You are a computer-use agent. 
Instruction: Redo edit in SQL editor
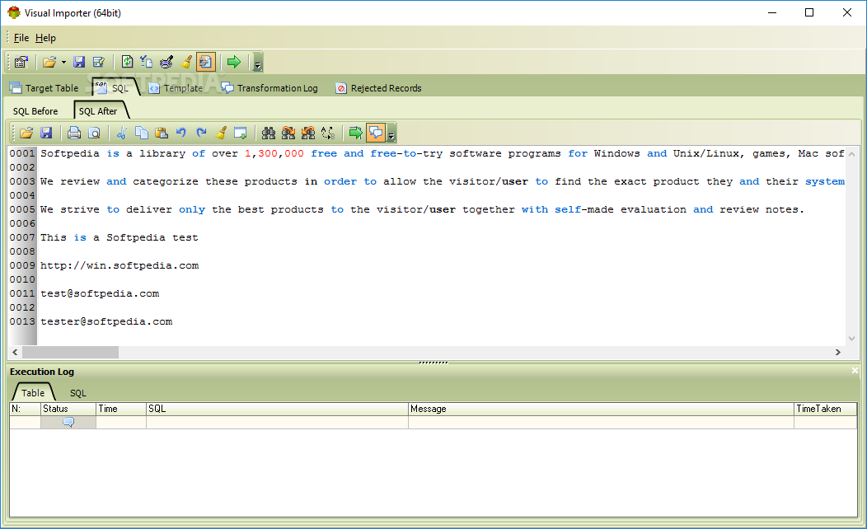pyautogui.click(x=201, y=133)
